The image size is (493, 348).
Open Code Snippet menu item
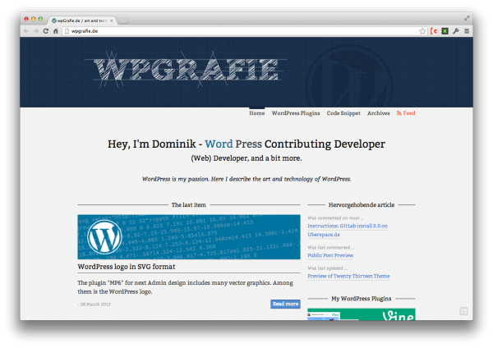343,113
